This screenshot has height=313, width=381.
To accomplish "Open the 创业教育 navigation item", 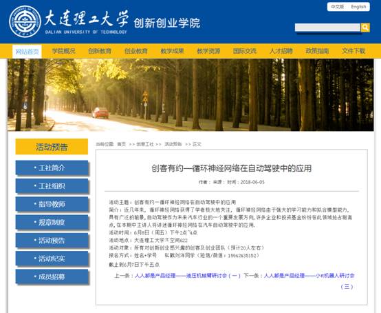I will pos(136,51).
